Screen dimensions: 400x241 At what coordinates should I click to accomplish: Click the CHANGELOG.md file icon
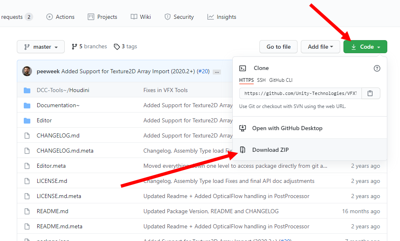pyautogui.click(x=27, y=135)
